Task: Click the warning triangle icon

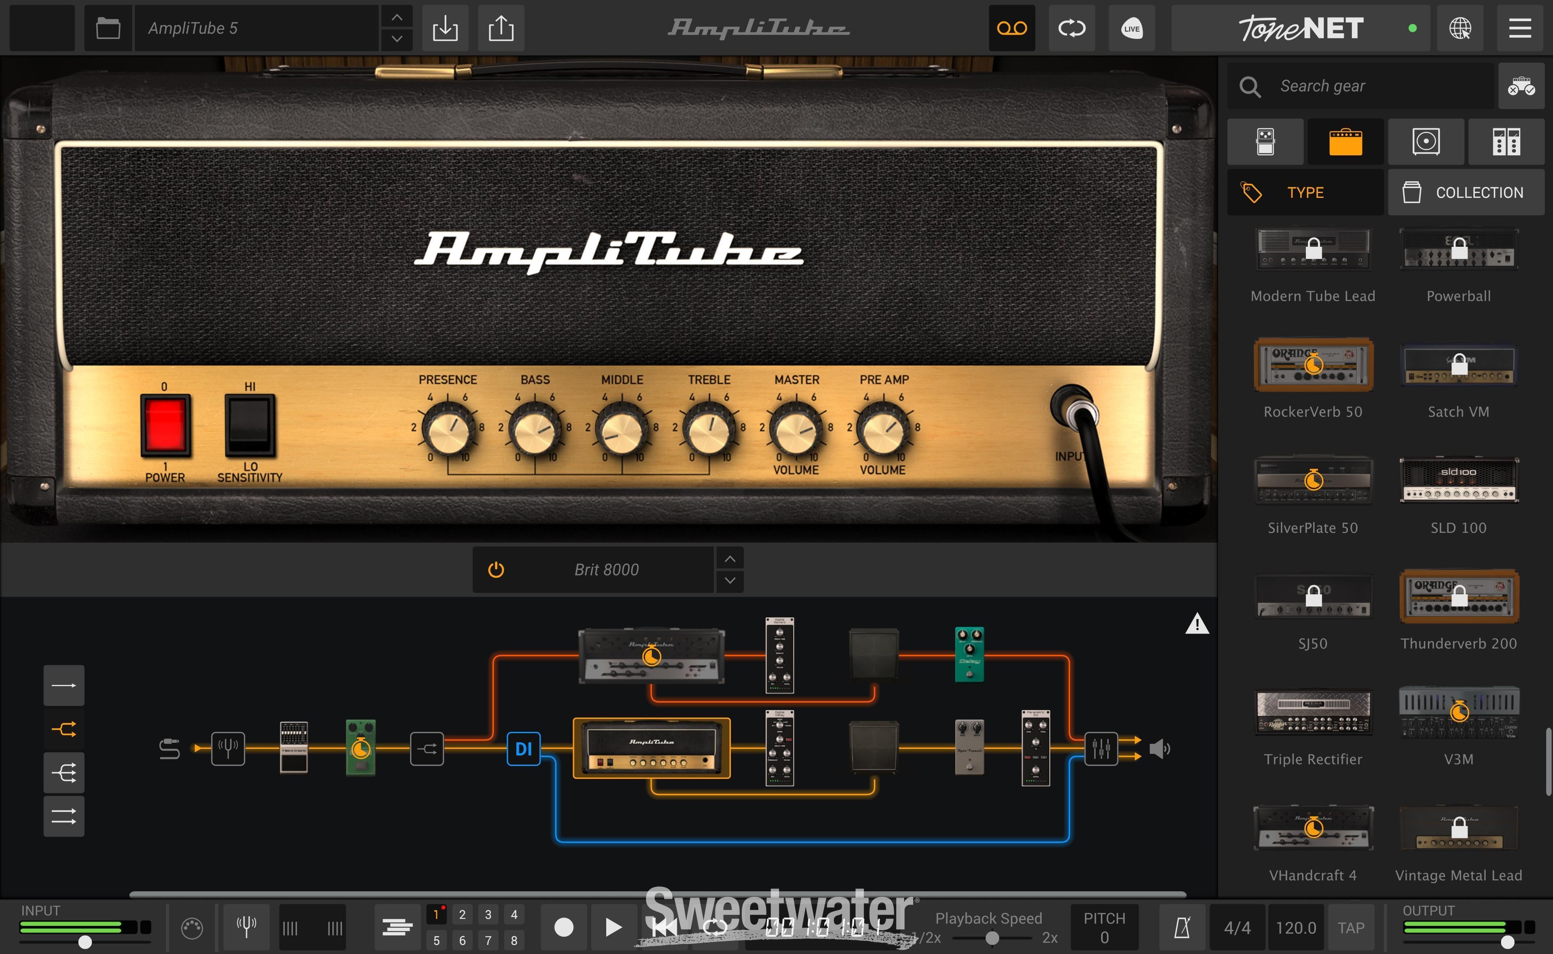Action: point(1197,624)
